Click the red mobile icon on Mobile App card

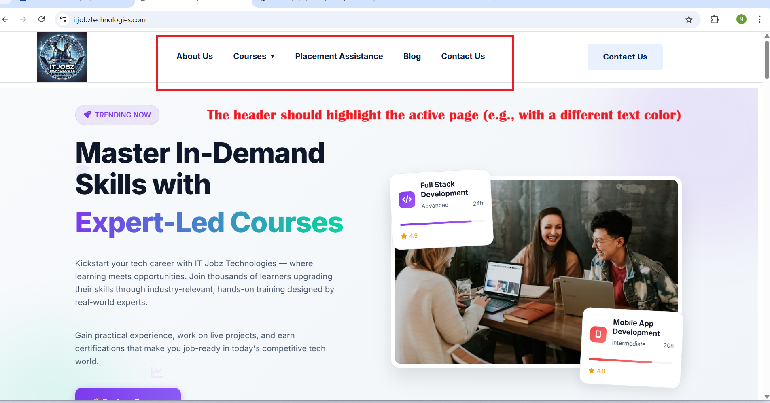[598, 334]
